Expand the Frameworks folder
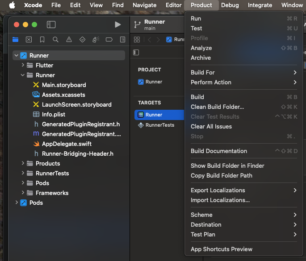Image resolution: width=306 pixels, height=261 pixels. point(23,193)
